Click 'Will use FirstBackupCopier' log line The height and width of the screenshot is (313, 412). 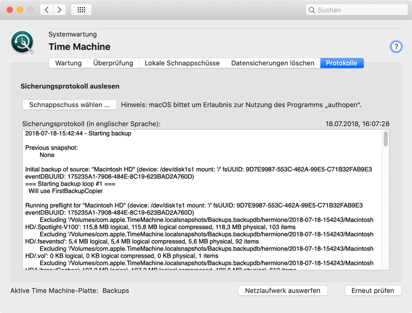point(66,191)
